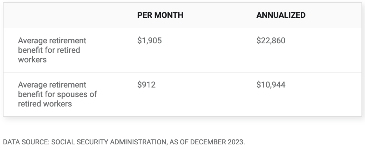Click the "PER MONTH" column header
This screenshot has height=149, width=365.
pyautogui.click(x=160, y=15)
